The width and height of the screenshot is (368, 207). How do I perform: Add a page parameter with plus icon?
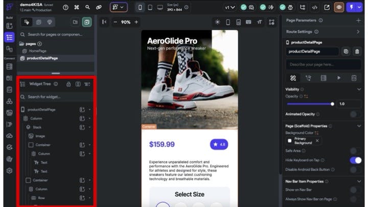point(358,20)
